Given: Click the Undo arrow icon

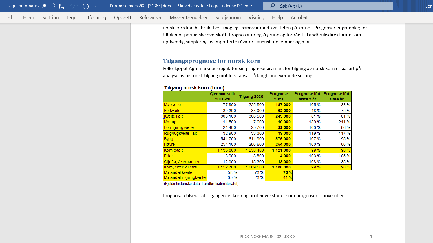Looking at the screenshot, I should point(72,6).
